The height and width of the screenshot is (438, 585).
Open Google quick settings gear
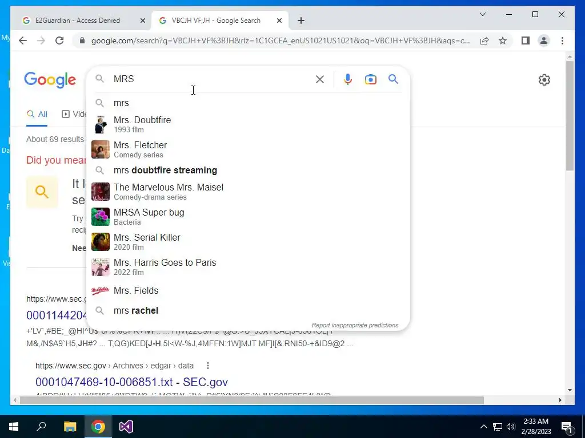click(x=544, y=80)
